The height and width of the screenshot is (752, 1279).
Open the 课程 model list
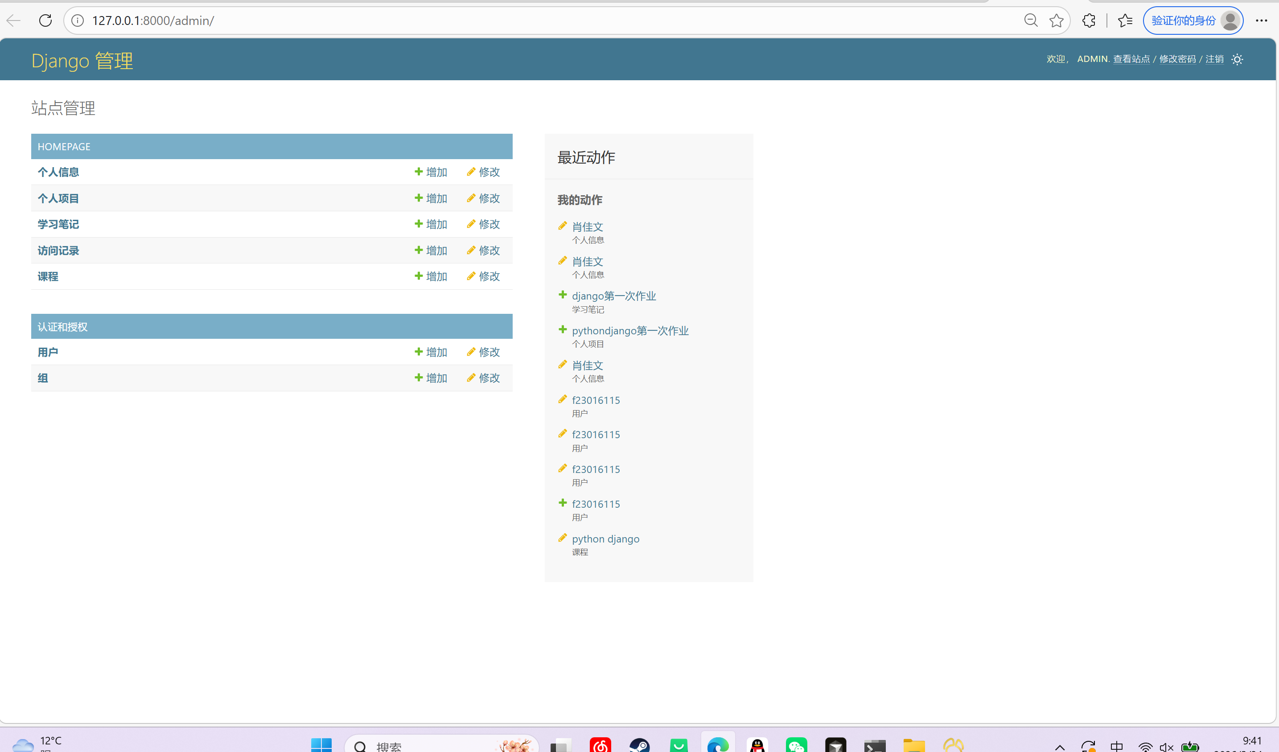[x=48, y=276]
